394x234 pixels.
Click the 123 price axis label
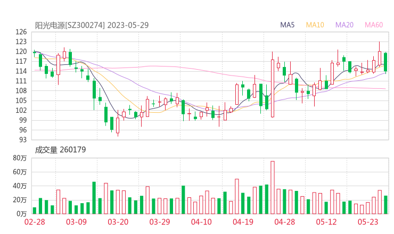click(21, 41)
